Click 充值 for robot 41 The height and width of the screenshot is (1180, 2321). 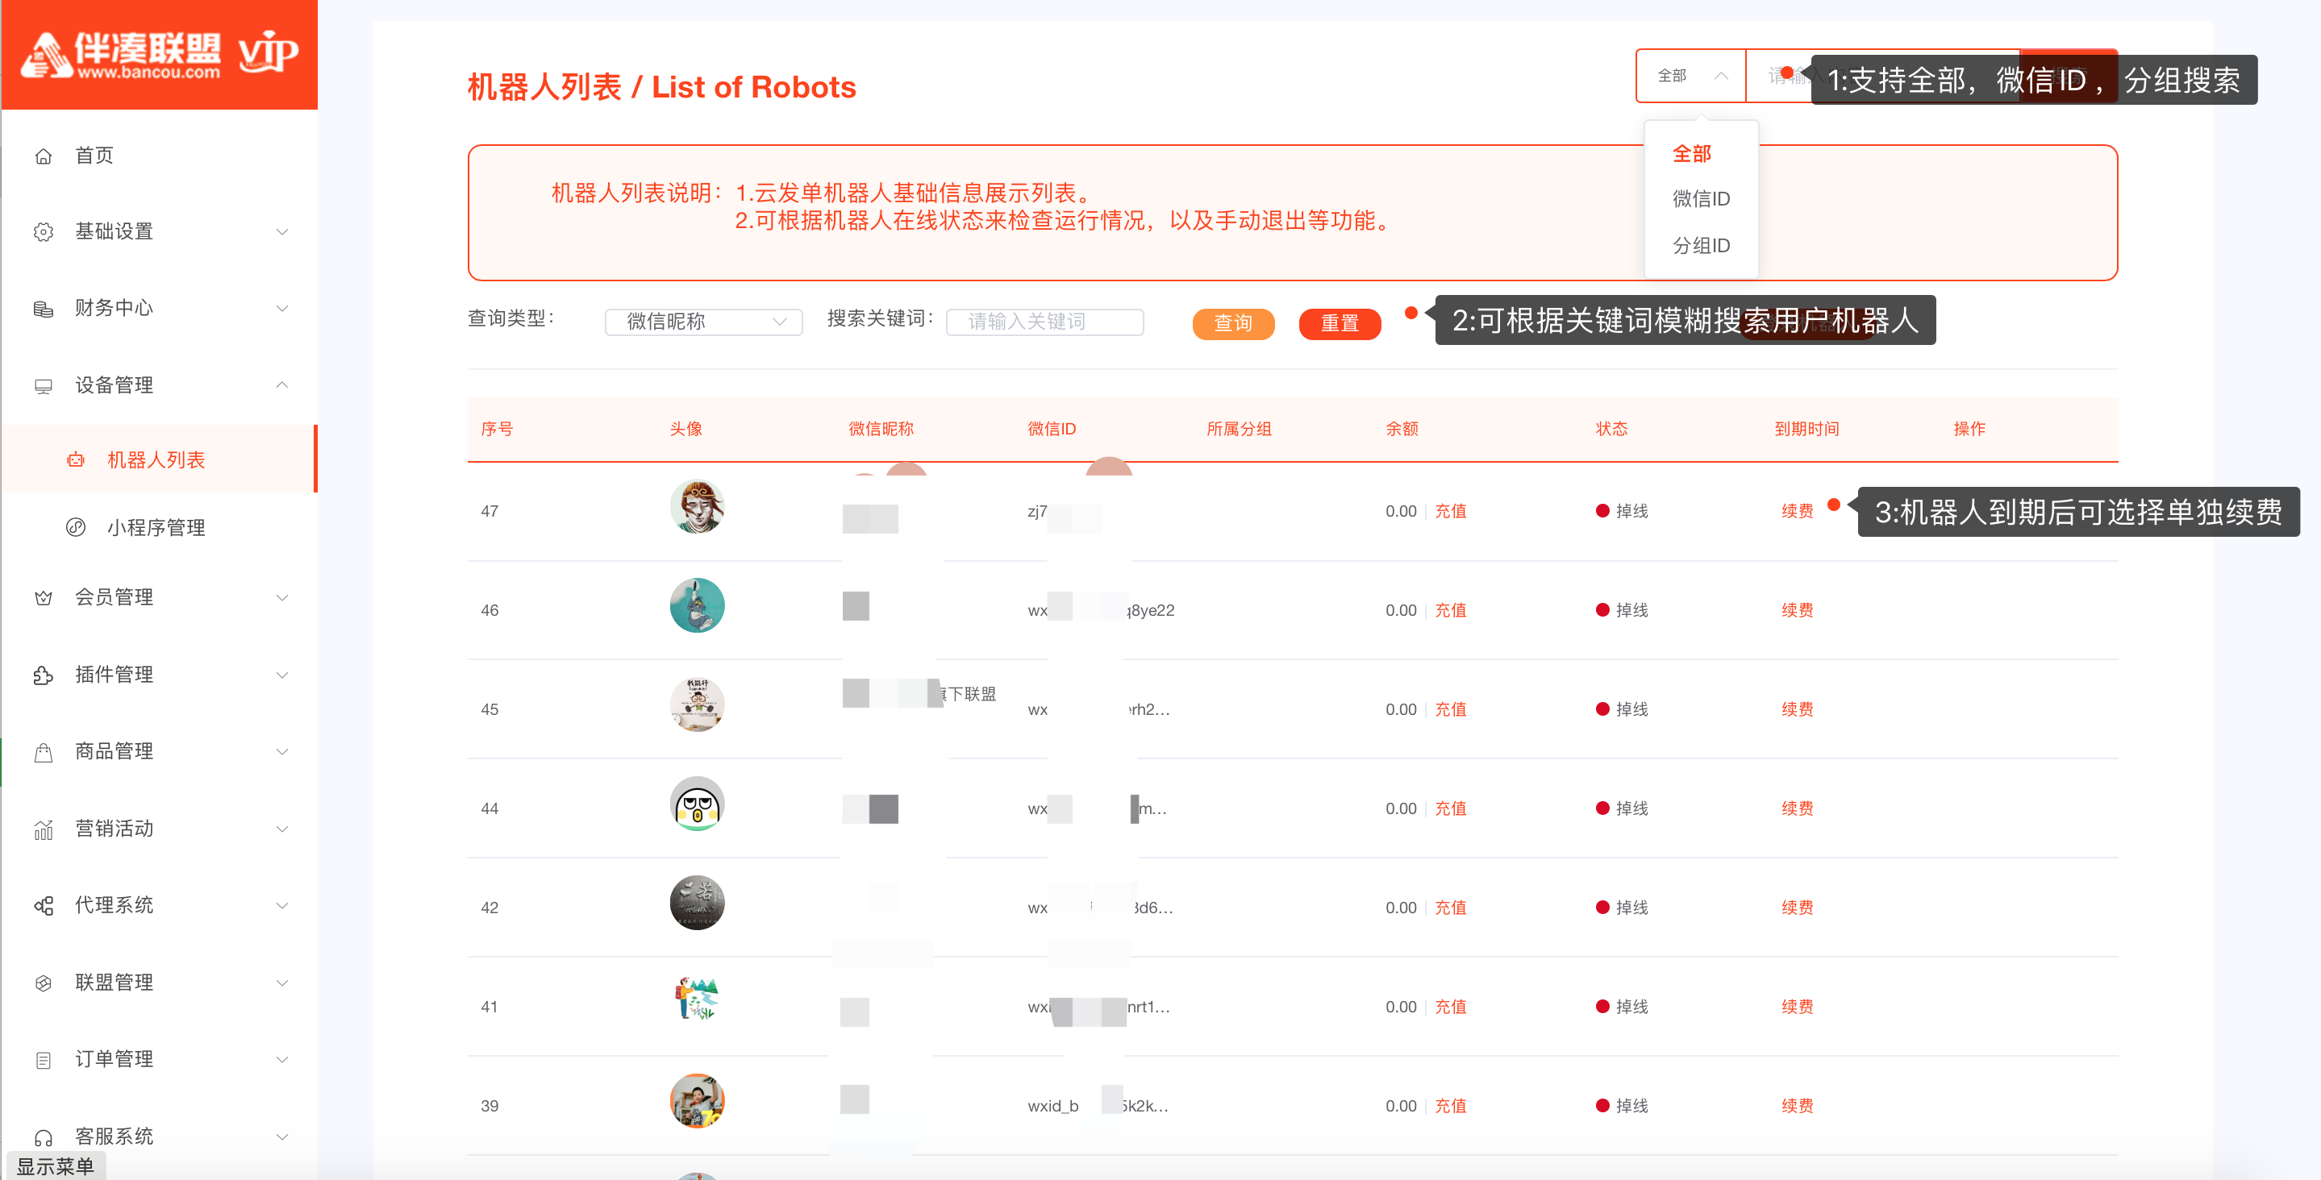1451,1007
